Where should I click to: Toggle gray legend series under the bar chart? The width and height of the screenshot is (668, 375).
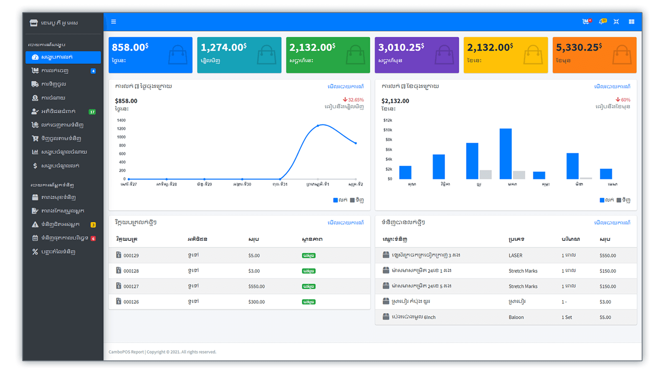[x=623, y=200]
